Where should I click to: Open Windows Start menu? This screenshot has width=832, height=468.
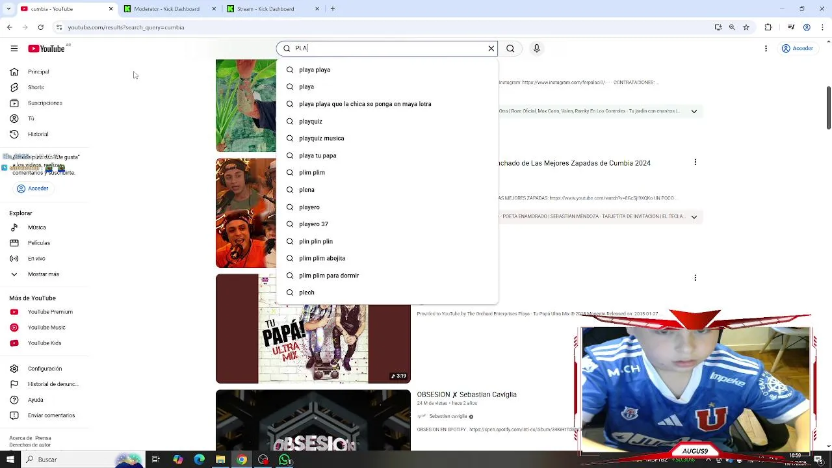[10, 460]
